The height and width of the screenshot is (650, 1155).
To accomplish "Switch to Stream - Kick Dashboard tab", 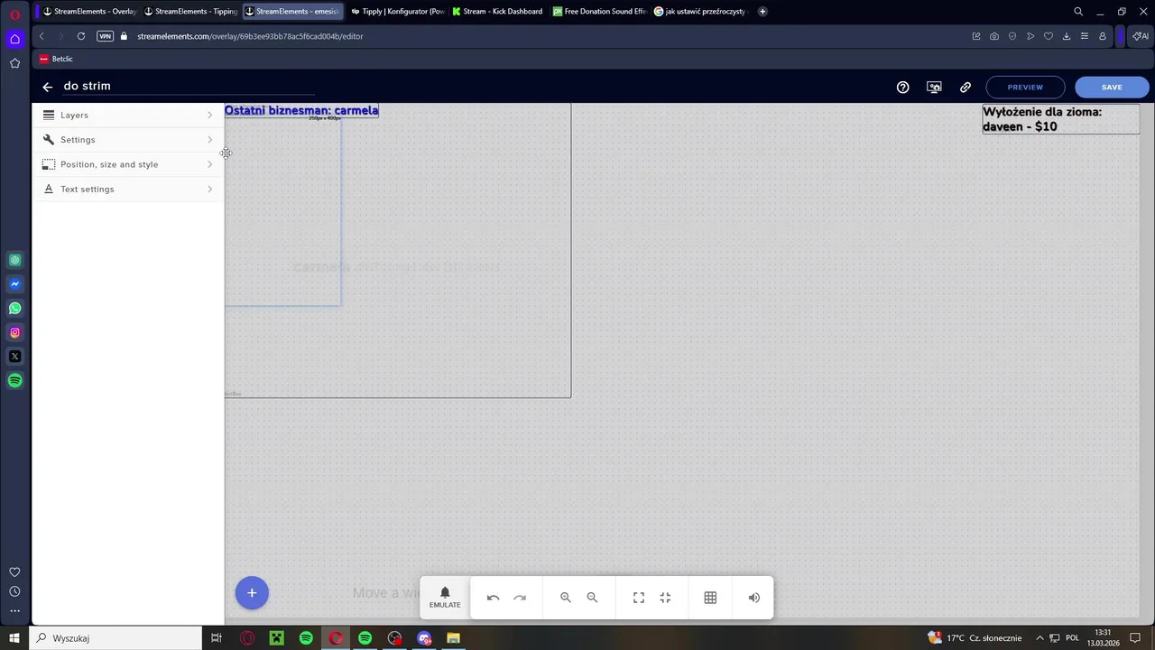I will pos(497,11).
